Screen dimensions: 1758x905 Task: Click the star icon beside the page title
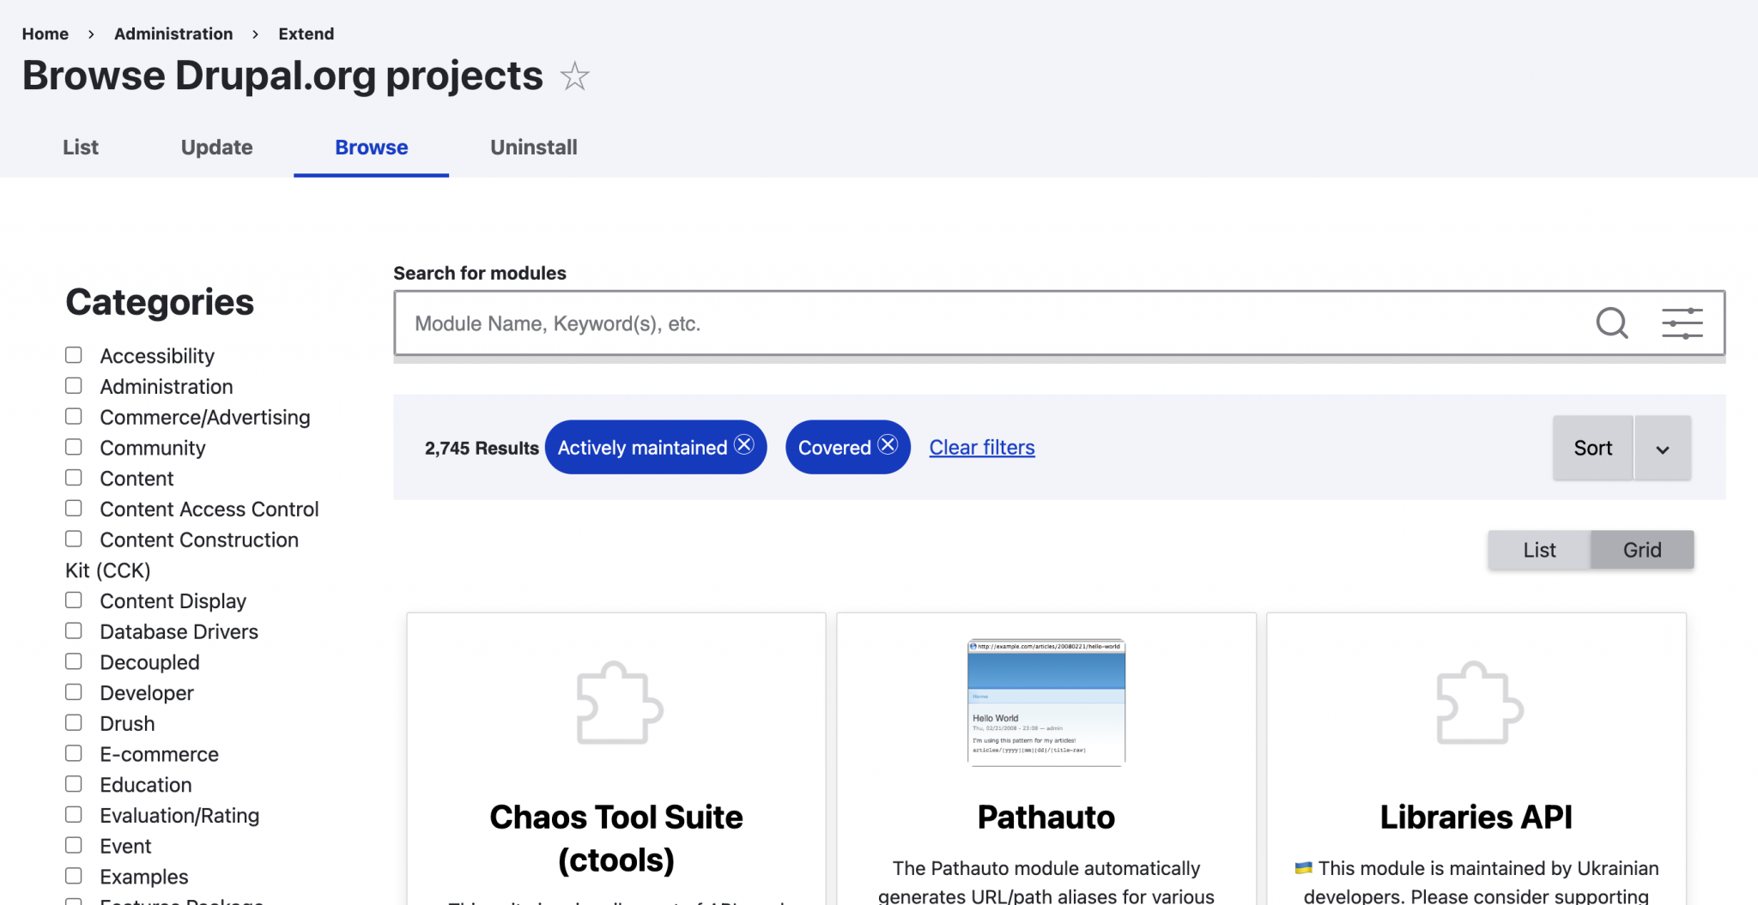pos(574,77)
